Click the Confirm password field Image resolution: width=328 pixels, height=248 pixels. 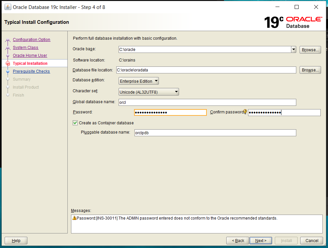(284, 112)
